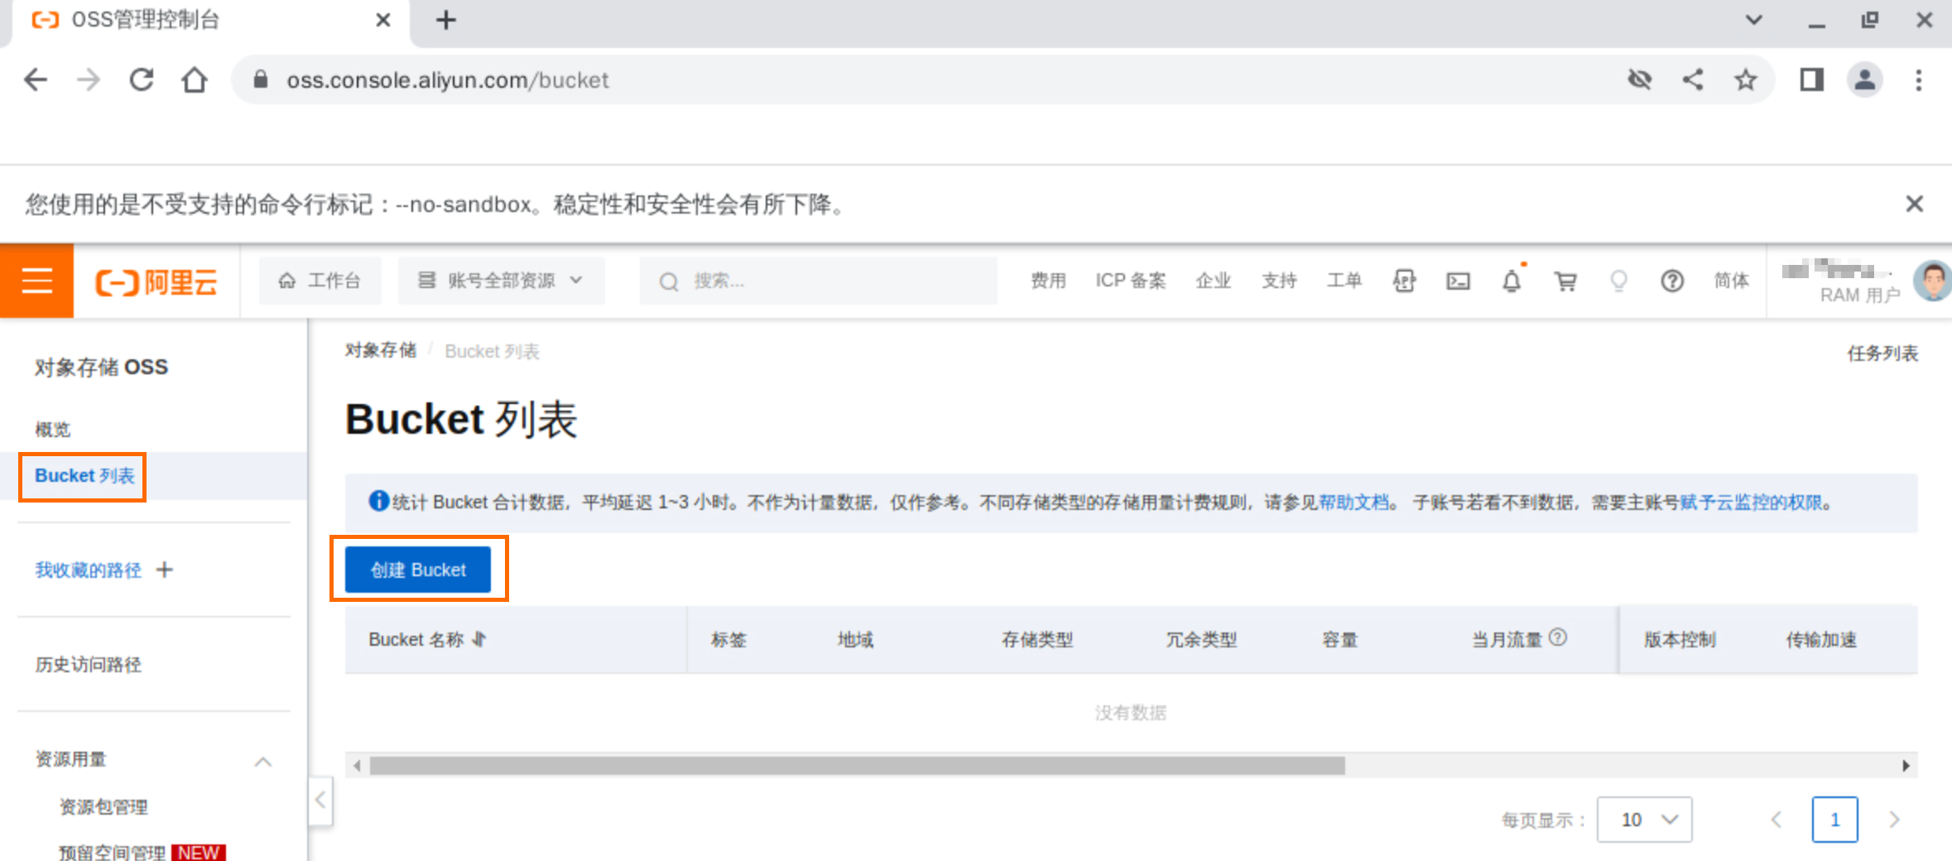This screenshot has width=1952, height=861.
Task: Open 赋予云监控的权限 link
Action: pos(1751,503)
